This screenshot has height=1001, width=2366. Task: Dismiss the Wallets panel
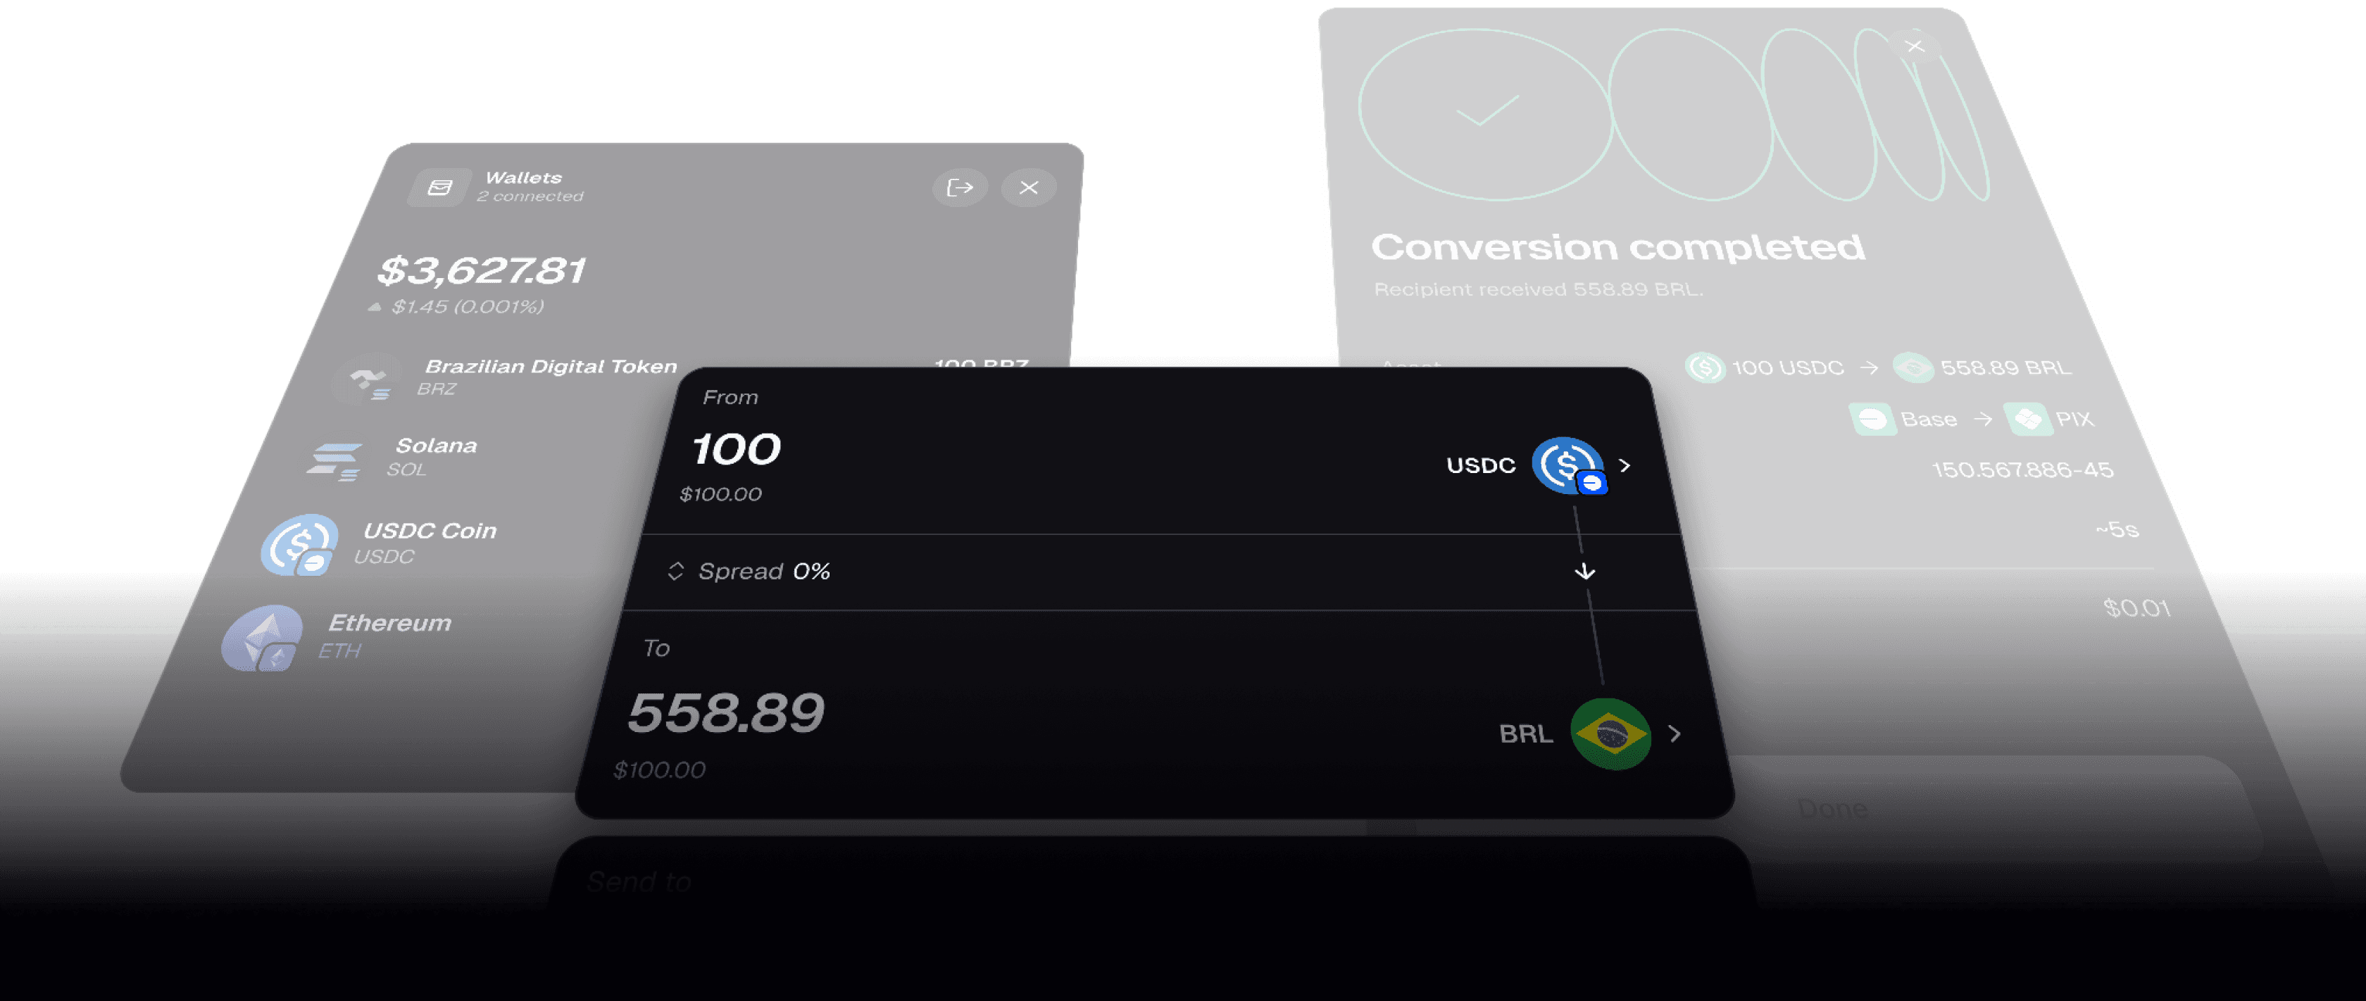click(1028, 187)
